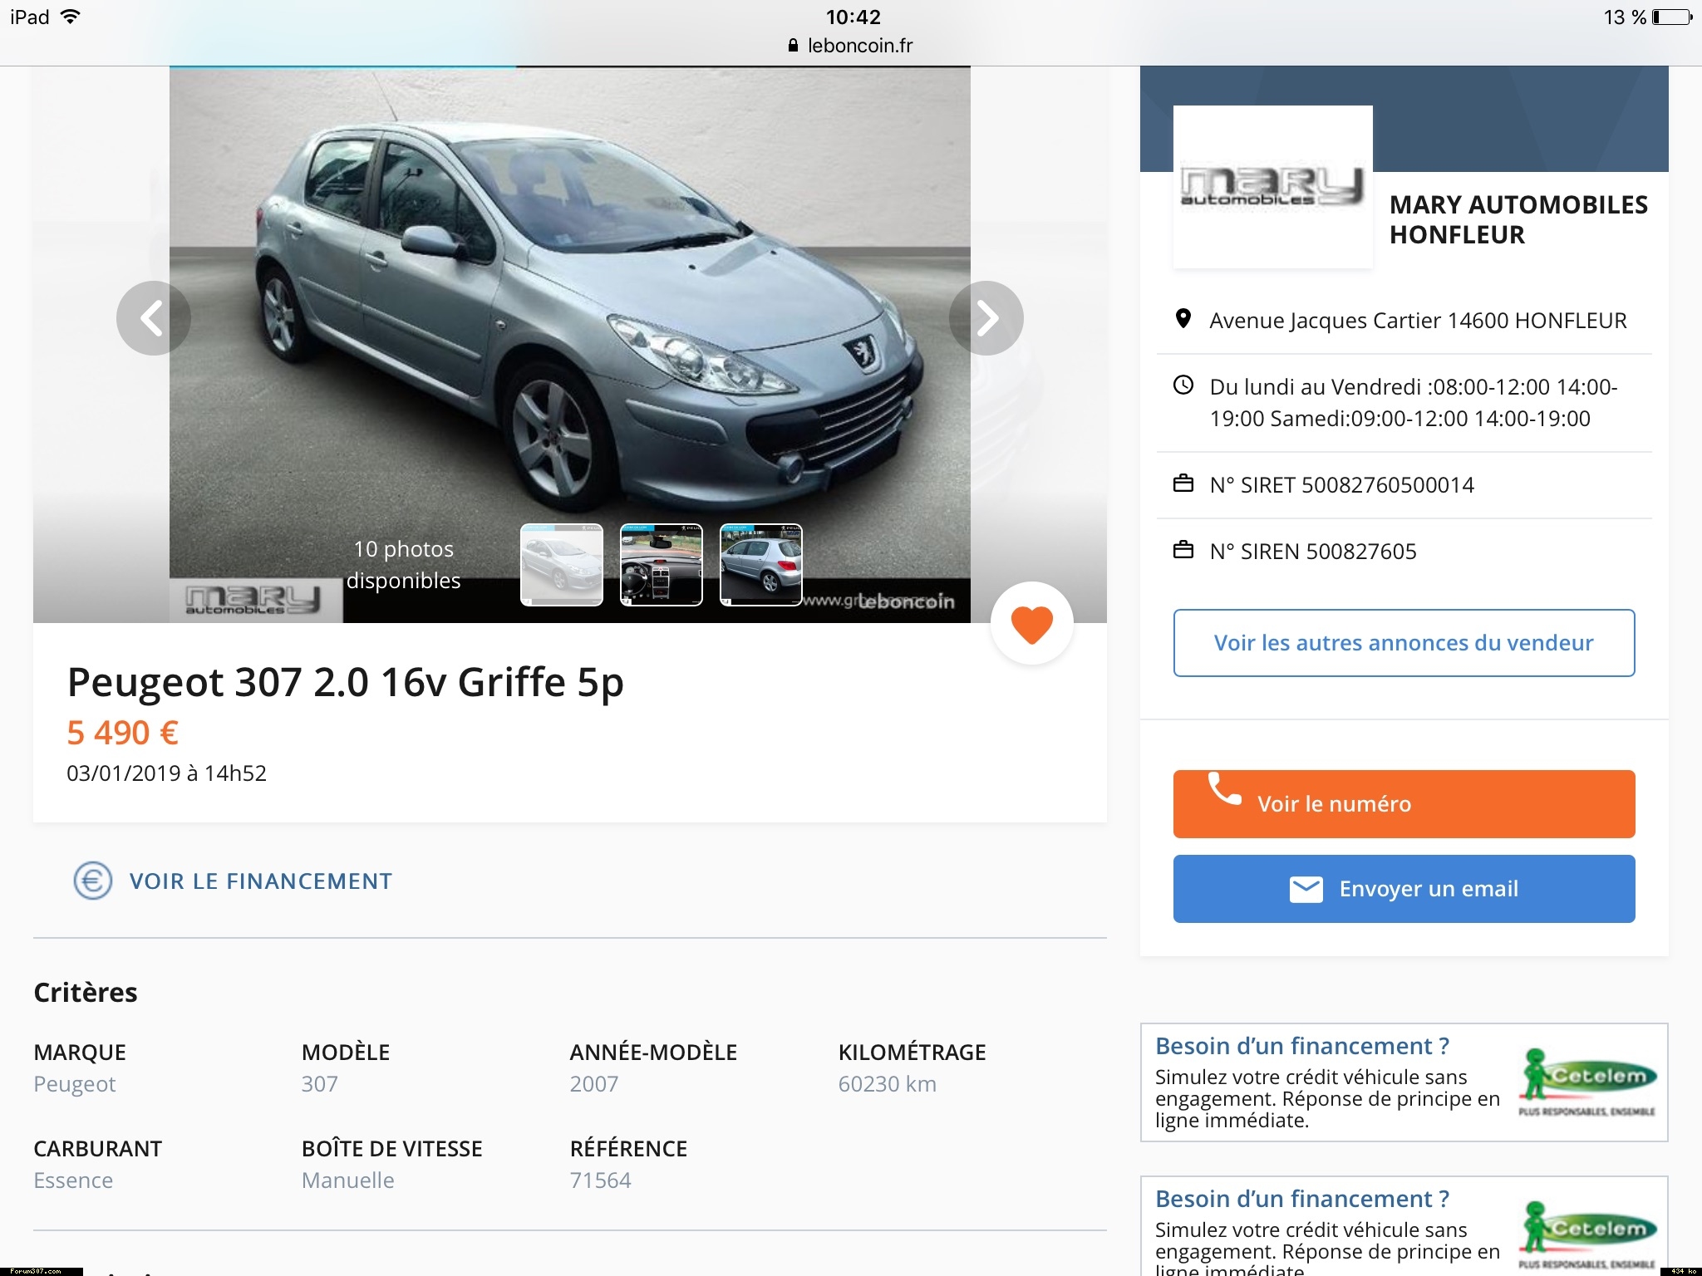
Task: Tap the leboncoin.fr address bar
Action: point(850,46)
